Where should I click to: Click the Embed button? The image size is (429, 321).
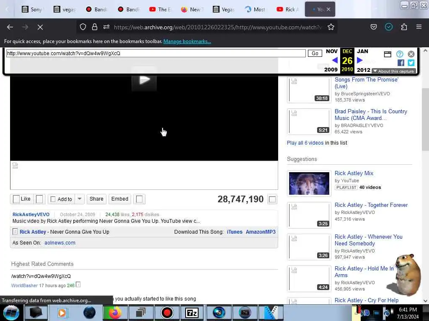(120, 199)
